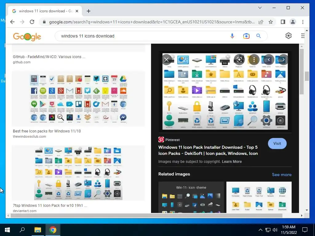Viewport: 315px width, 236px height.
Task: Show next image in preview
Action: [283, 60]
